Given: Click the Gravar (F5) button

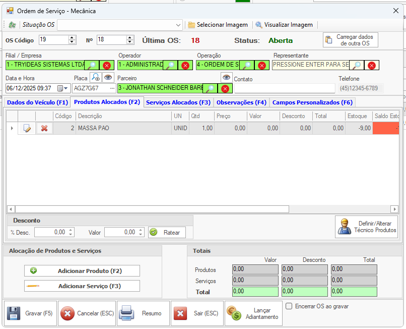Looking at the screenshot, I should [30, 313].
